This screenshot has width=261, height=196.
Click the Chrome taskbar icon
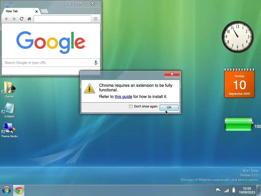(19, 190)
